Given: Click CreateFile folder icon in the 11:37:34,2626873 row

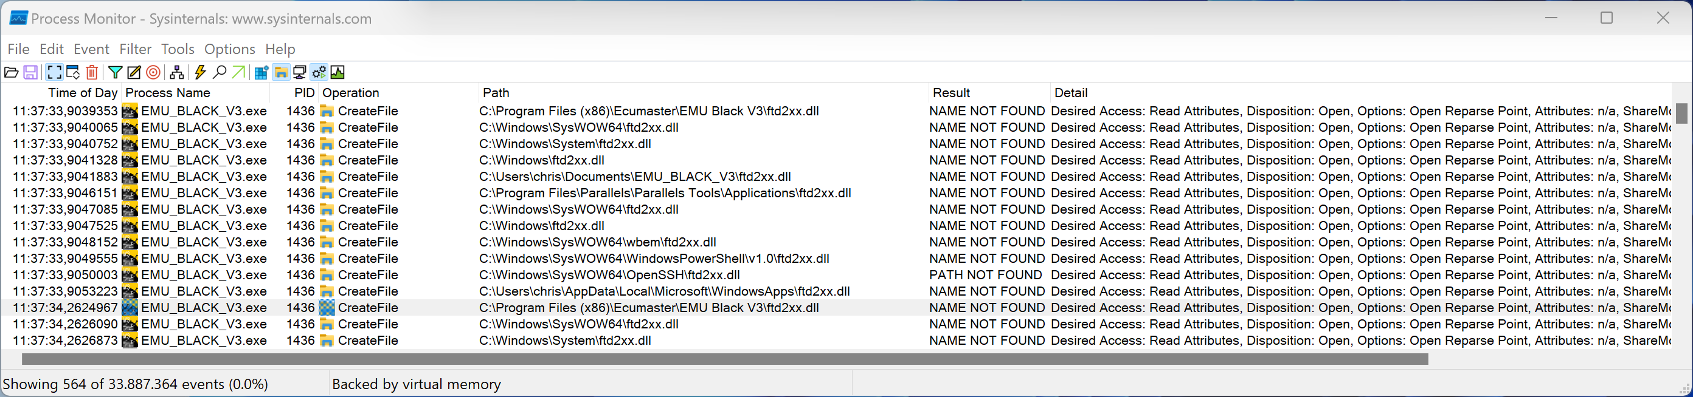Looking at the screenshot, I should click(327, 341).
